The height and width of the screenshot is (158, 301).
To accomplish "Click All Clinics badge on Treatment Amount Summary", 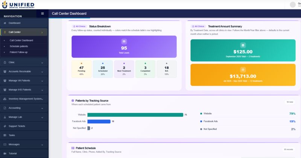I will (198, 26).
